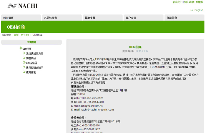
Task: Click the 深圳总公司 heading
Action: 78,87
